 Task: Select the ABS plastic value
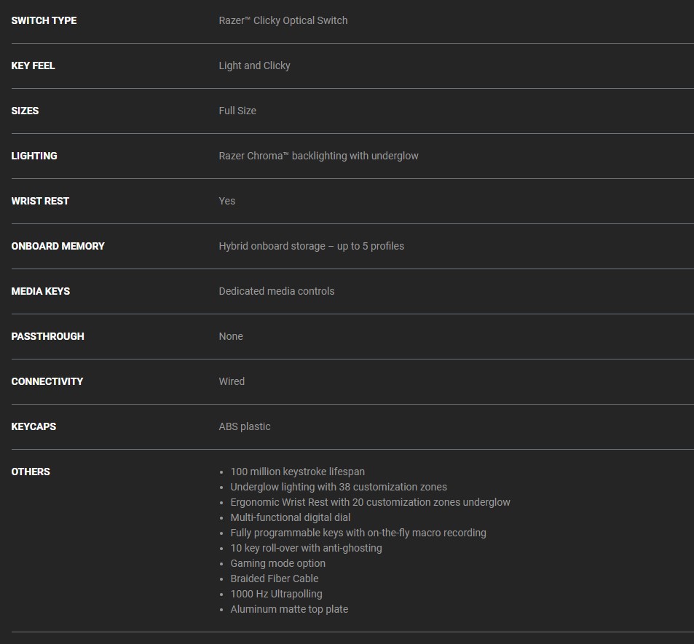point(245,426)
